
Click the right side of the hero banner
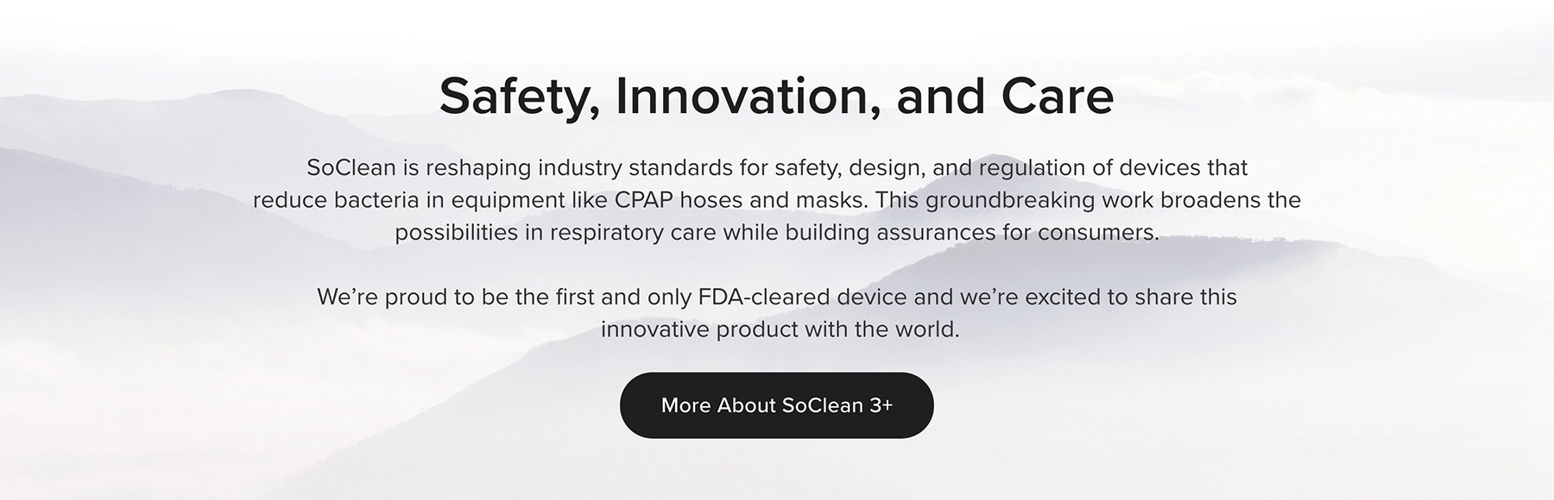coord(1424,250)
